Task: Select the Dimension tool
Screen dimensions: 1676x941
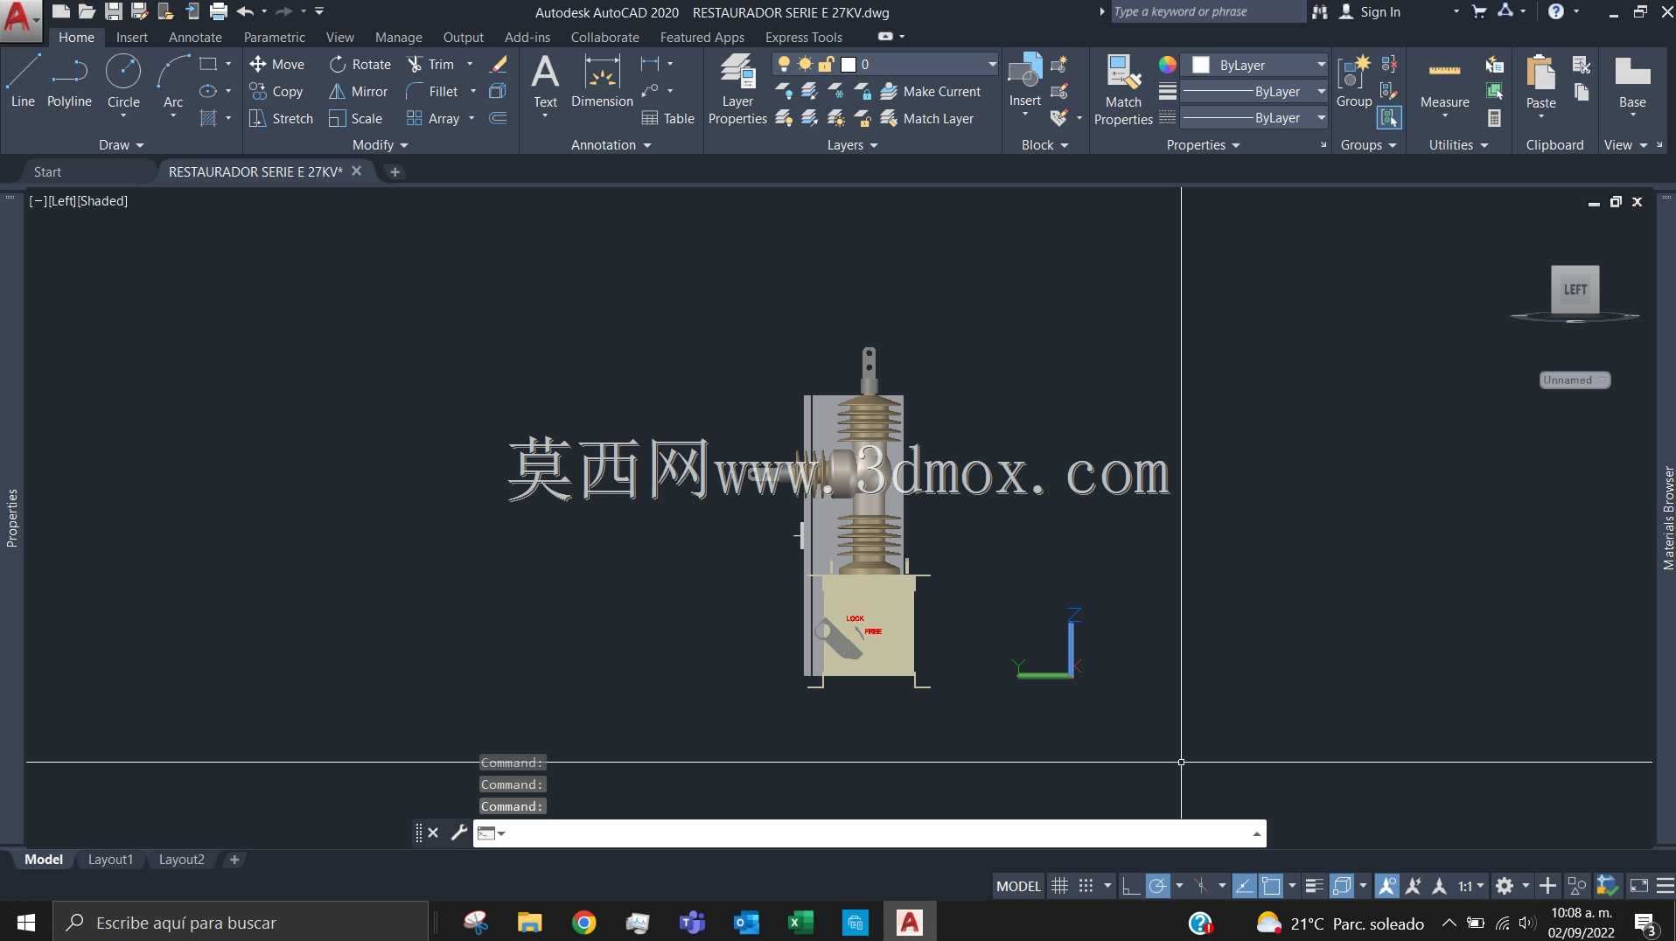Action: 602,80
